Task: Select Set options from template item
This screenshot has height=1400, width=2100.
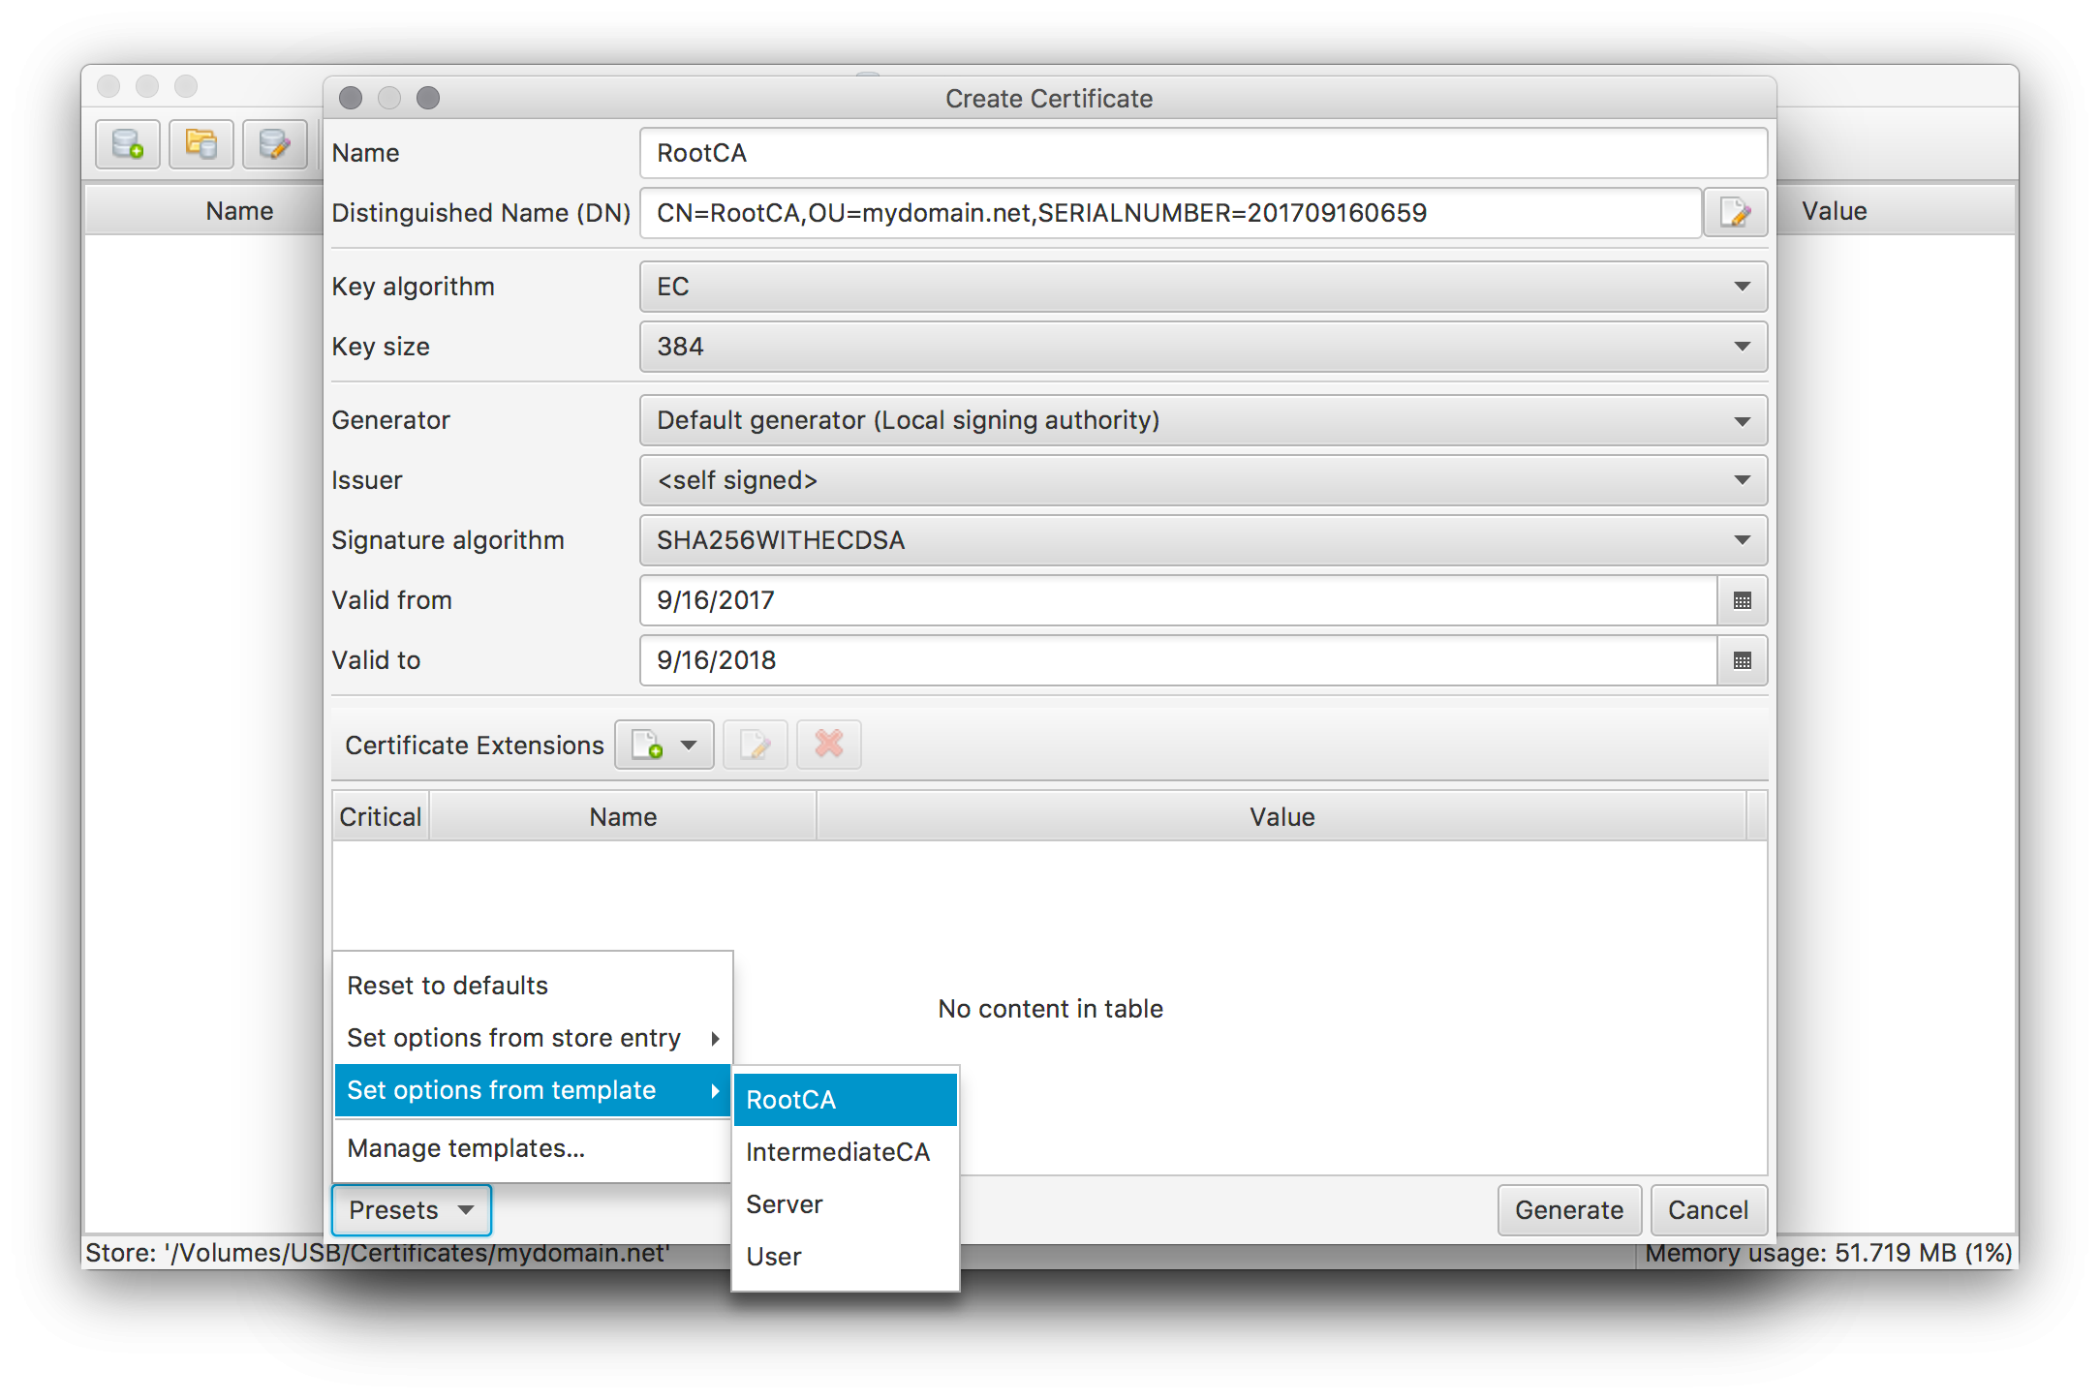Action: 533,1090
